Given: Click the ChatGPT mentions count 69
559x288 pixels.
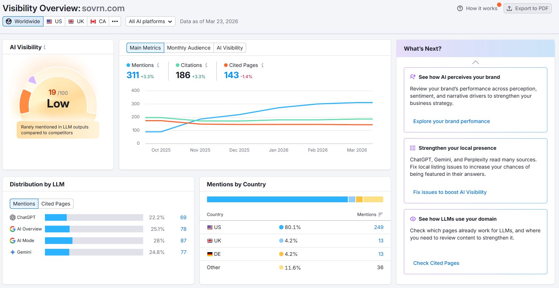Looking at the screenshot, I should coord(183,217).
